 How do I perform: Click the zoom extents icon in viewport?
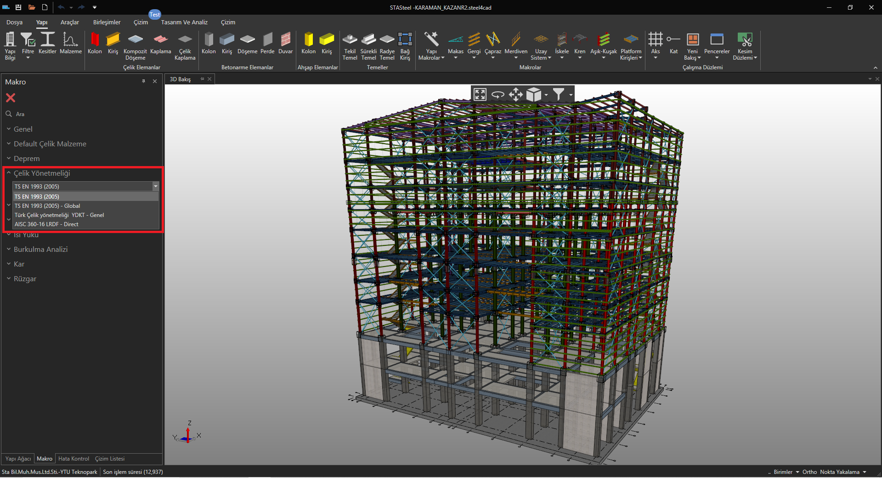point(480,94)
